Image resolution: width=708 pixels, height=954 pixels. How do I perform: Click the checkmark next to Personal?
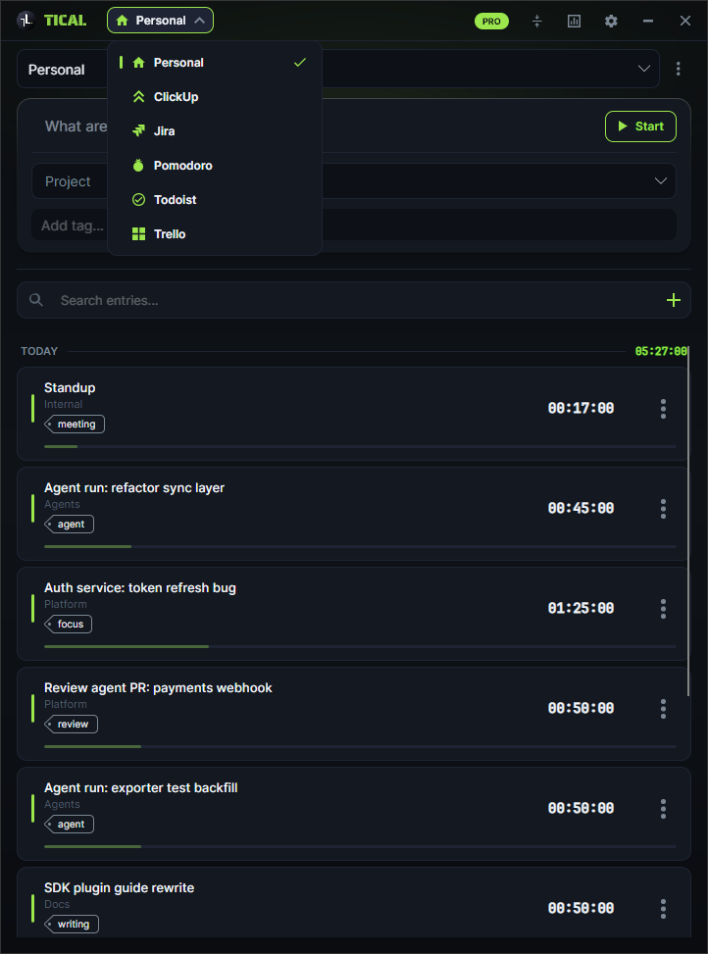300,63
